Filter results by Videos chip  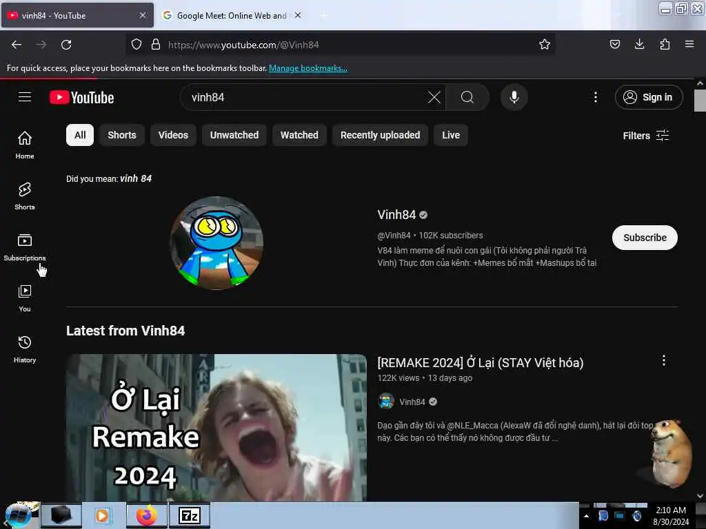coord(173,135)
